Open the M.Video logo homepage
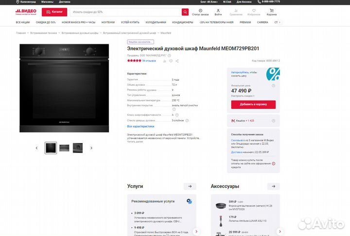Viewport: 350px width, 236px height. 26,12
